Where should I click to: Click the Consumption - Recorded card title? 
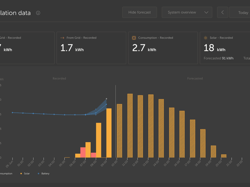(156, 38)
